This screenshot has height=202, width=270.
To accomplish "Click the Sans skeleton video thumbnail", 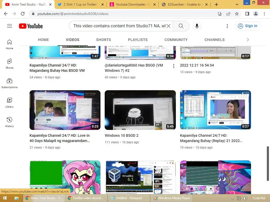I will [x=140, y=110].
